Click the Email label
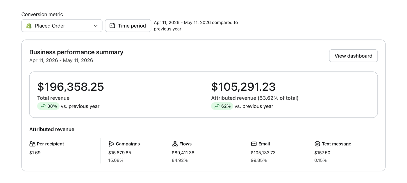The width and height of the screenshot is (407, 183). click(264, 144)
